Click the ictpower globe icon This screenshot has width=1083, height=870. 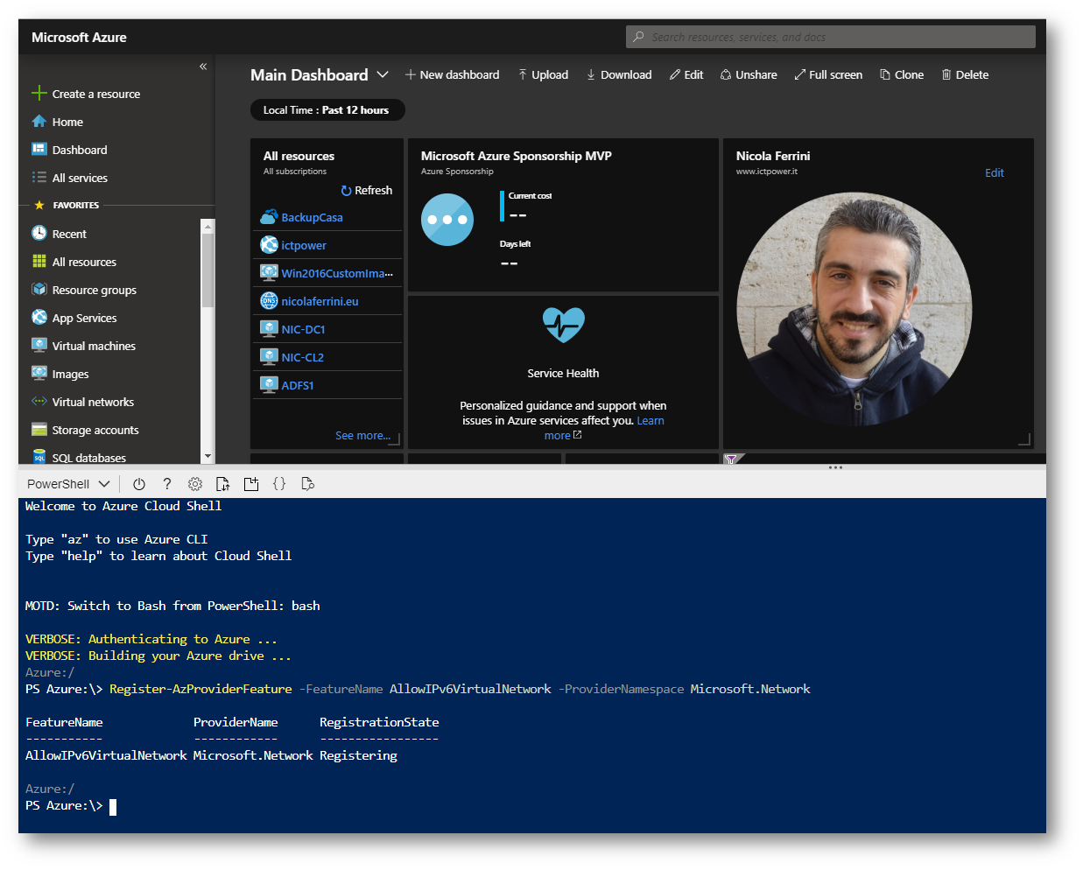pos(269,245)
